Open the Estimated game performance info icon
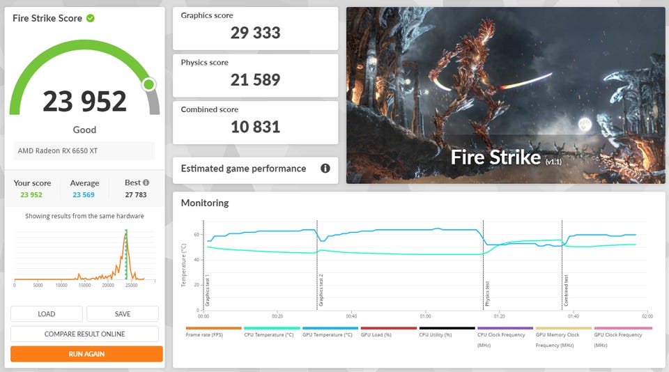The height and width of the screenshot is (372, 669). tap(325, 169)
